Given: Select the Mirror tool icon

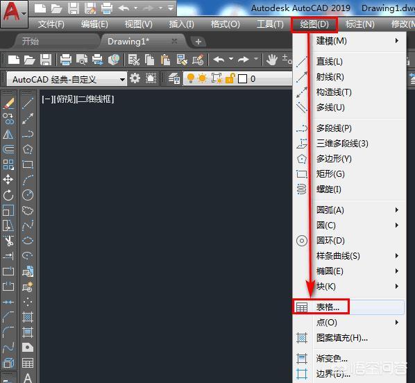Looking at the screenshot, I should click(8, 134).
